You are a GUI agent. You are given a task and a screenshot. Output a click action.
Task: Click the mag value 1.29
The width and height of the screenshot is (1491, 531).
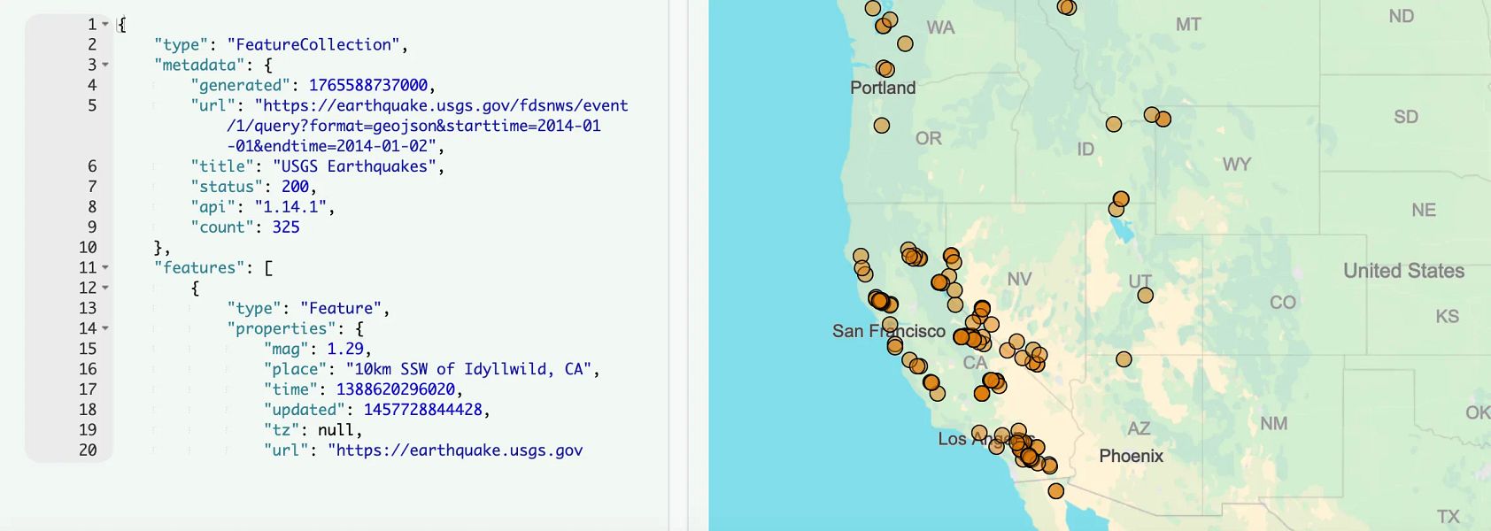[x=345, y=350]
